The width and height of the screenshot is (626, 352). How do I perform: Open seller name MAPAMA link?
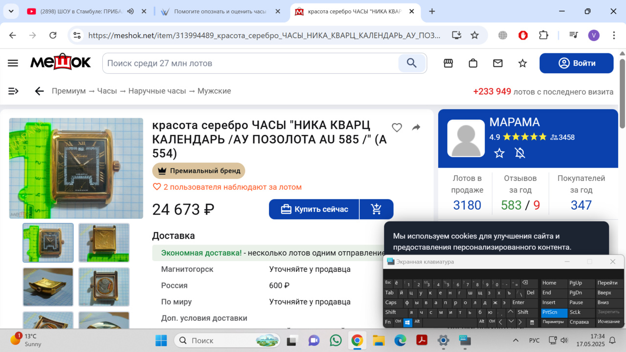(x=514, y=122)
